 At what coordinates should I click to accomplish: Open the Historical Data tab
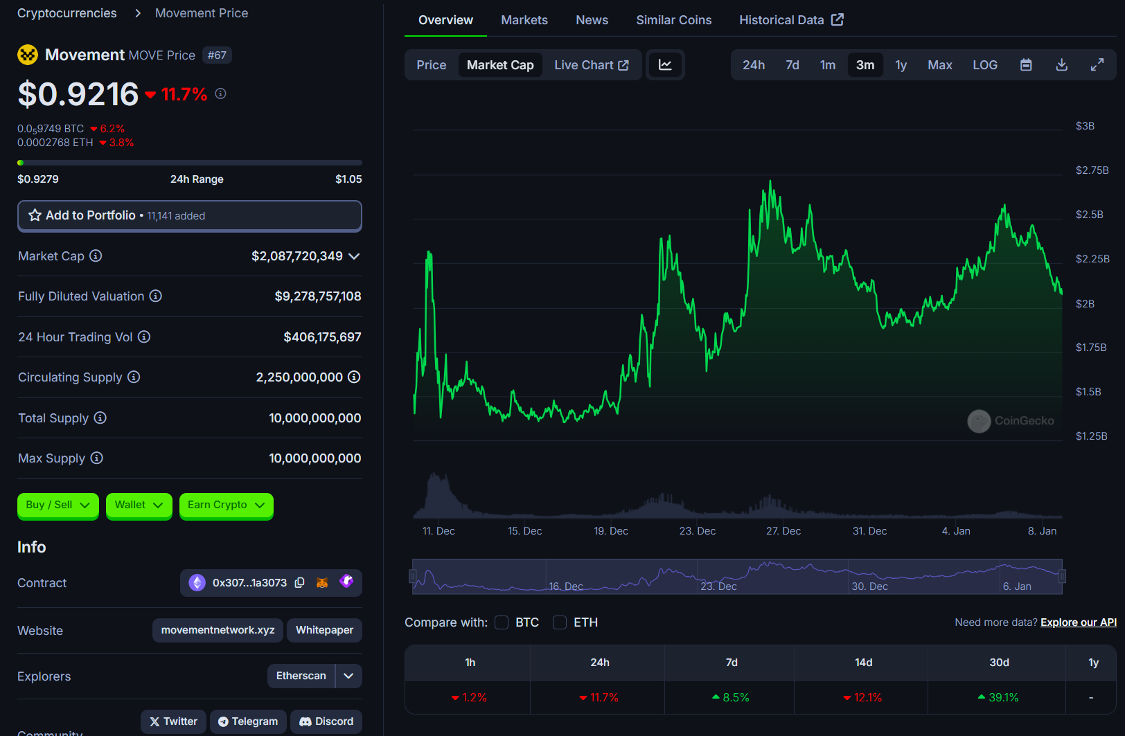(791, 20)
